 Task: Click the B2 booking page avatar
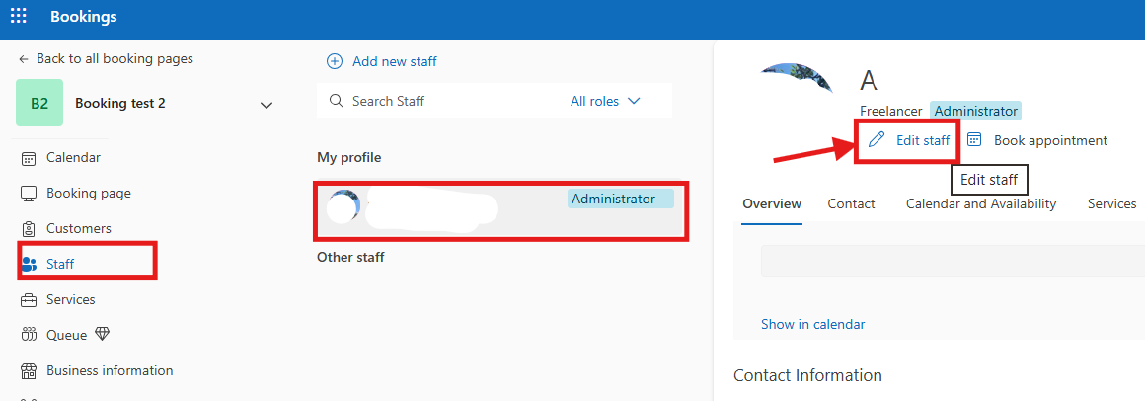coord(39,103)
